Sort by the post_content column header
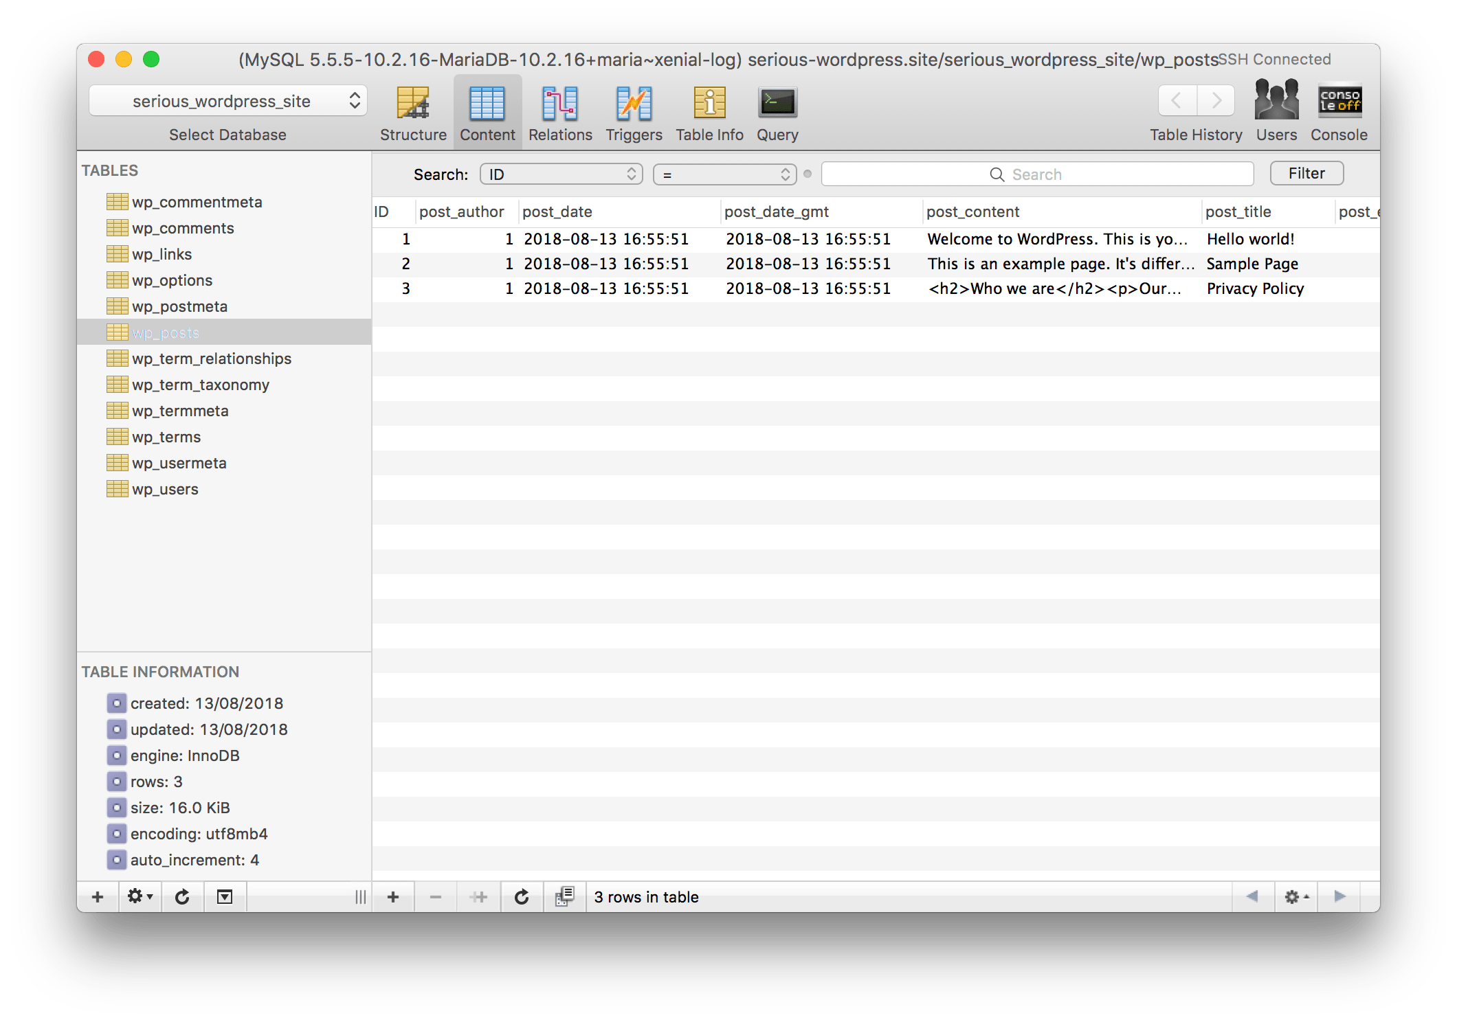Viewport: 1457px width, 1022px height. click(x=1062, y=212)
